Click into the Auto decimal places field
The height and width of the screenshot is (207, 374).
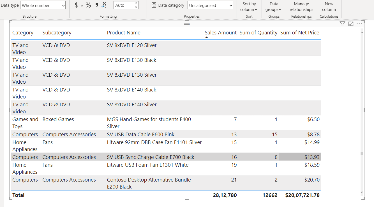pyautogui.click(x=124, y=5)
